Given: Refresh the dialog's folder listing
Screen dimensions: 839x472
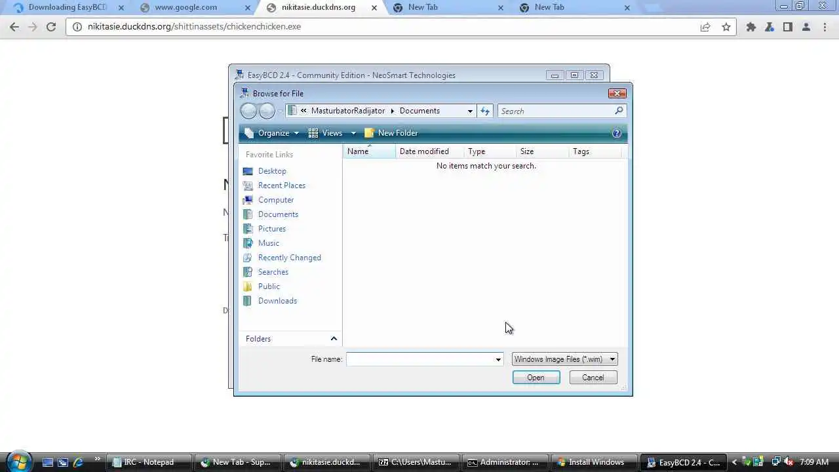Looking at the screenshot, I should [x=485, y=111].
